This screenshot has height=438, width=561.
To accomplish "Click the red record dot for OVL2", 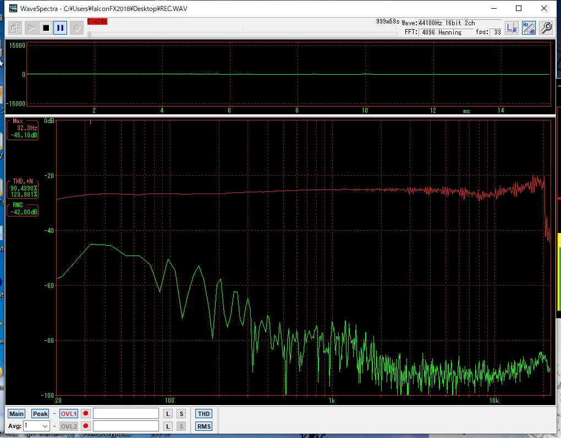I will click(86, 426).
